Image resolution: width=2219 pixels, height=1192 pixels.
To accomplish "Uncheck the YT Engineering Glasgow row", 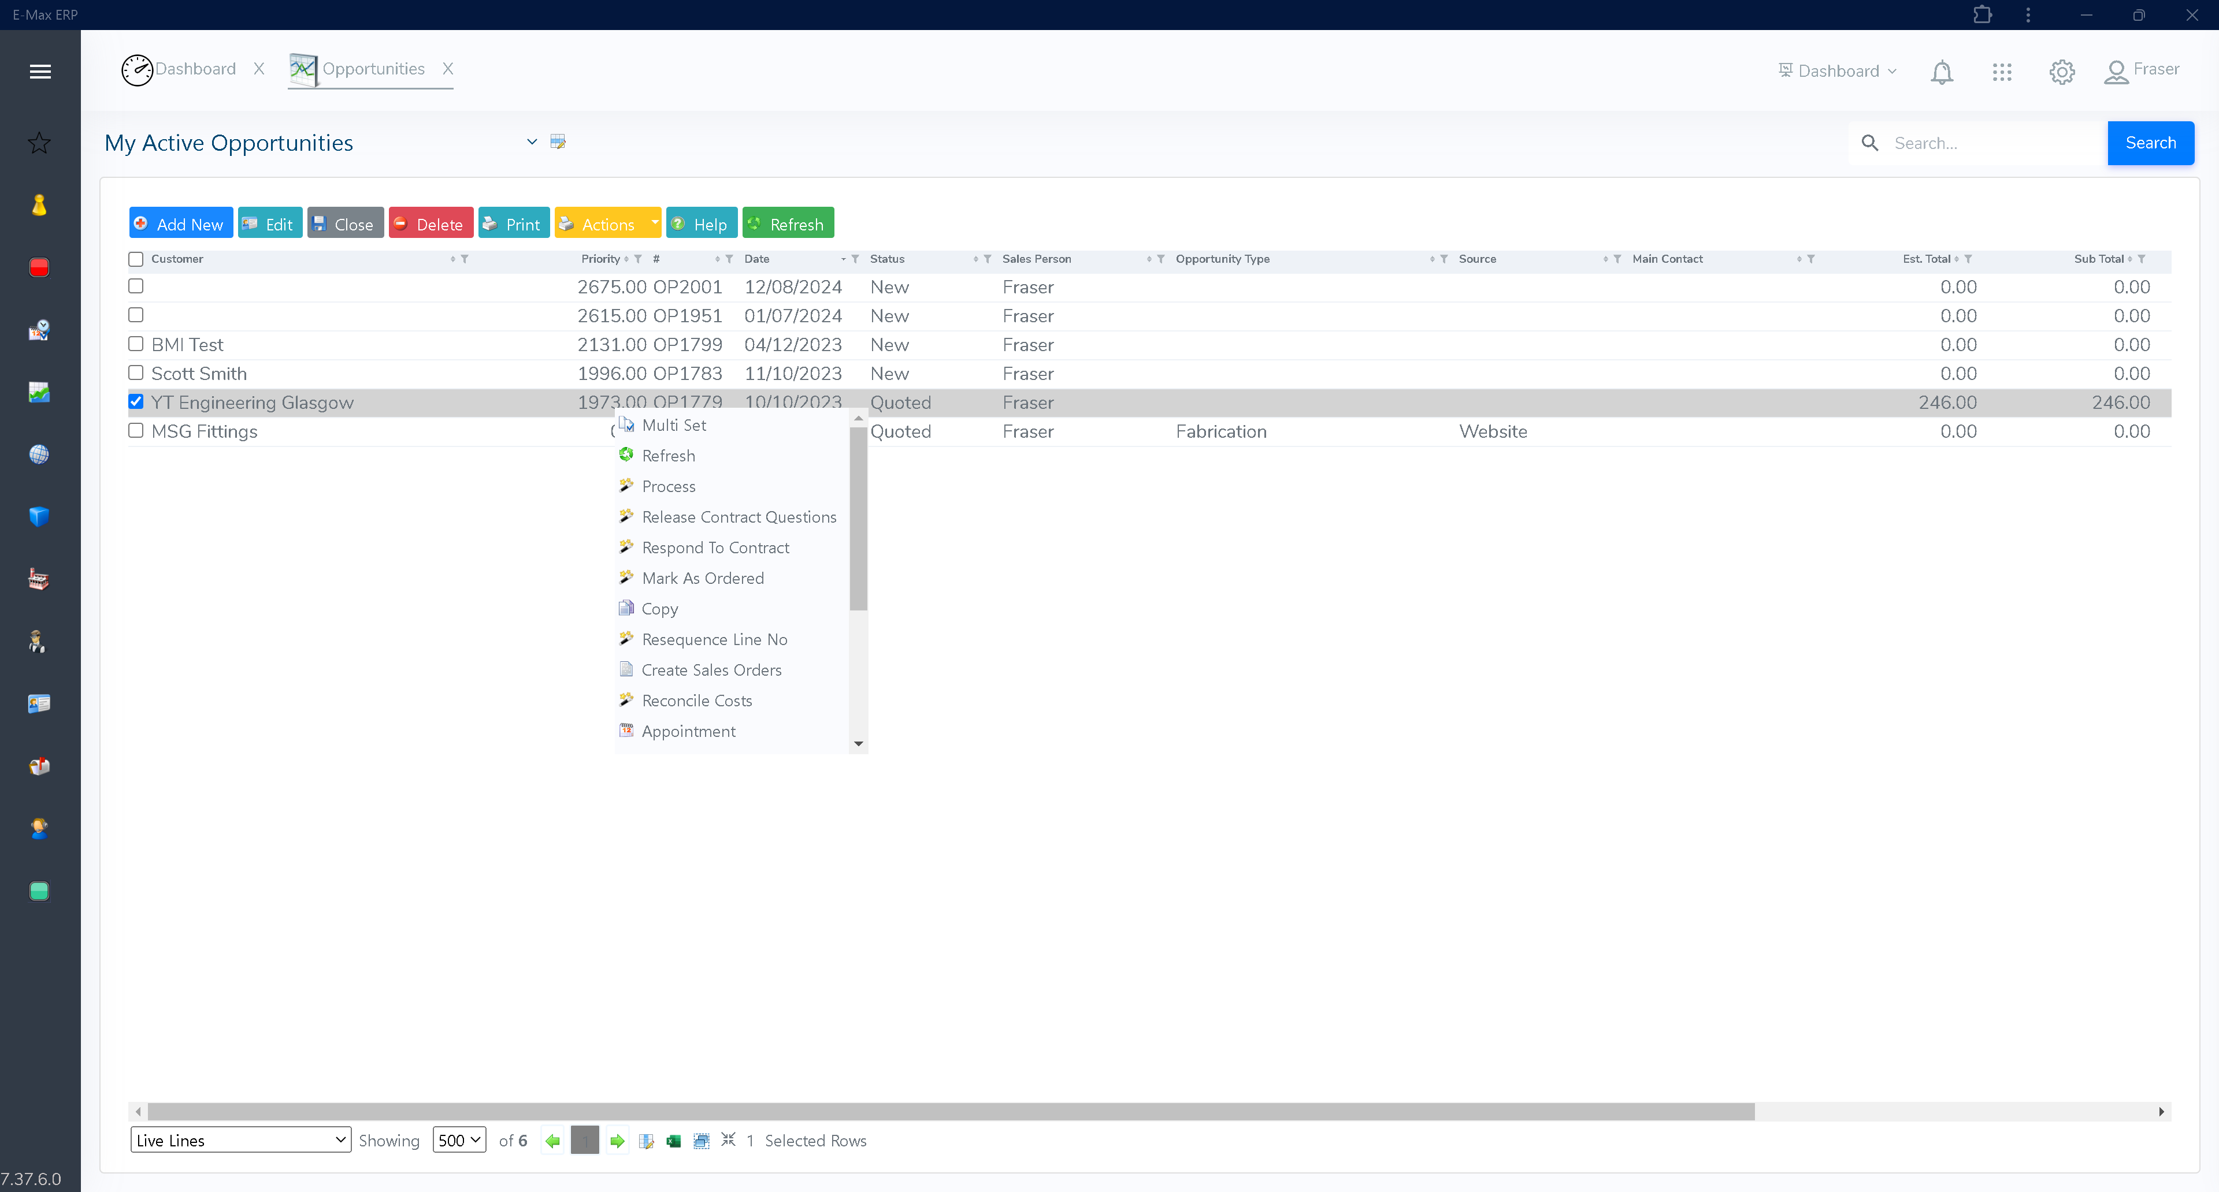I will [135, 401].
